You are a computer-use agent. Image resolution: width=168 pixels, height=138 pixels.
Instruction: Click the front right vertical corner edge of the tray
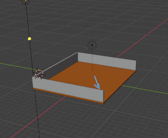point(104,96)
